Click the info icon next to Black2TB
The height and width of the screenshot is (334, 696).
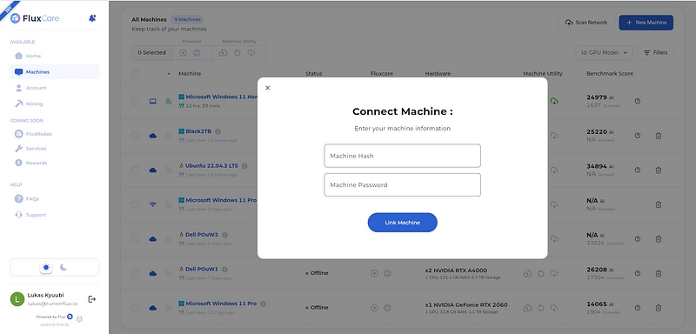pyautogui.click(x=218, y=131)
